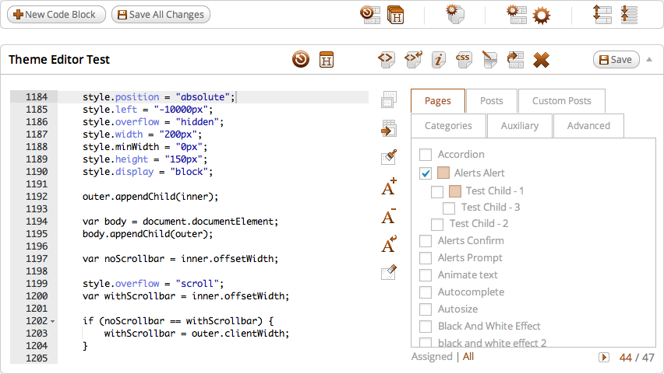The width and height of the screenshot is (664, 374).
Task: Click the italic i info icon
Action: point(439,60)
